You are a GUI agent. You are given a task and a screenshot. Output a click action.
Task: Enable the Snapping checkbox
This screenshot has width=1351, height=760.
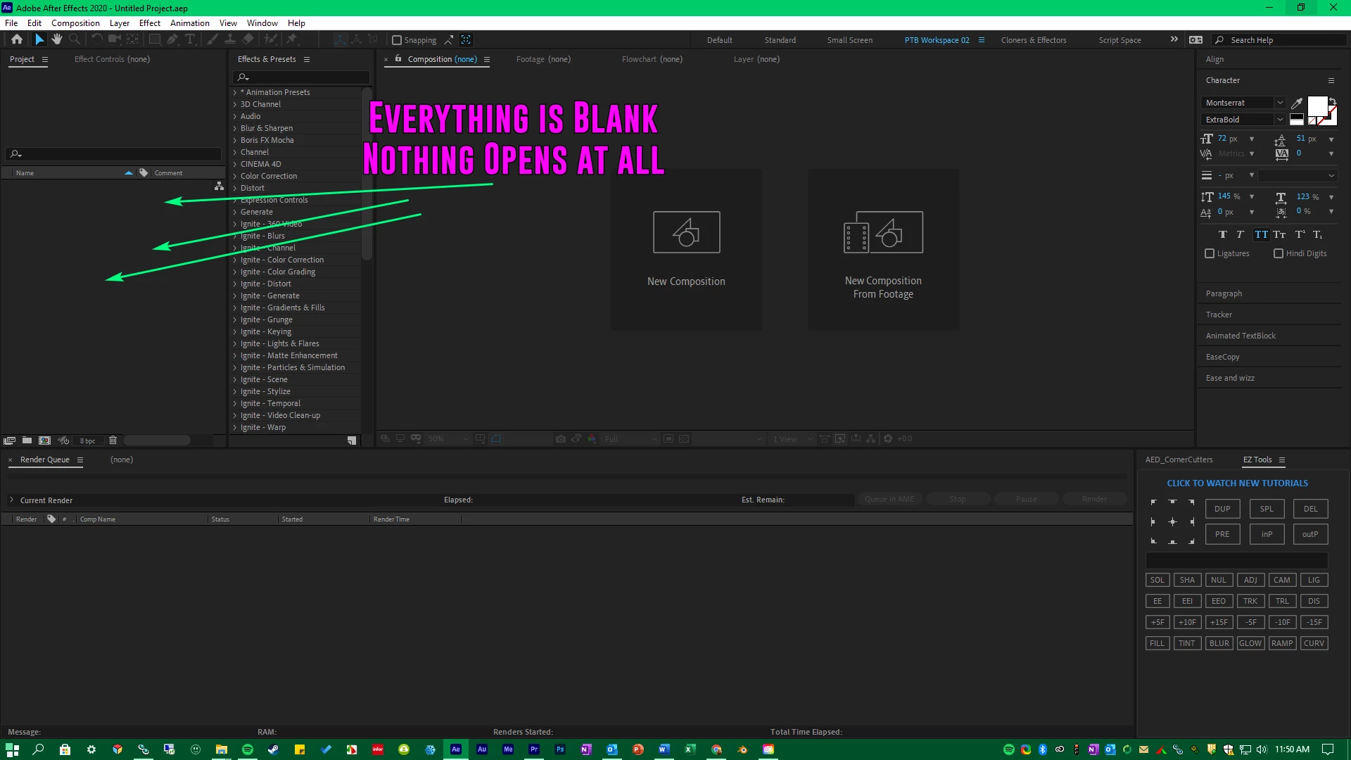[x=397, y=40]
